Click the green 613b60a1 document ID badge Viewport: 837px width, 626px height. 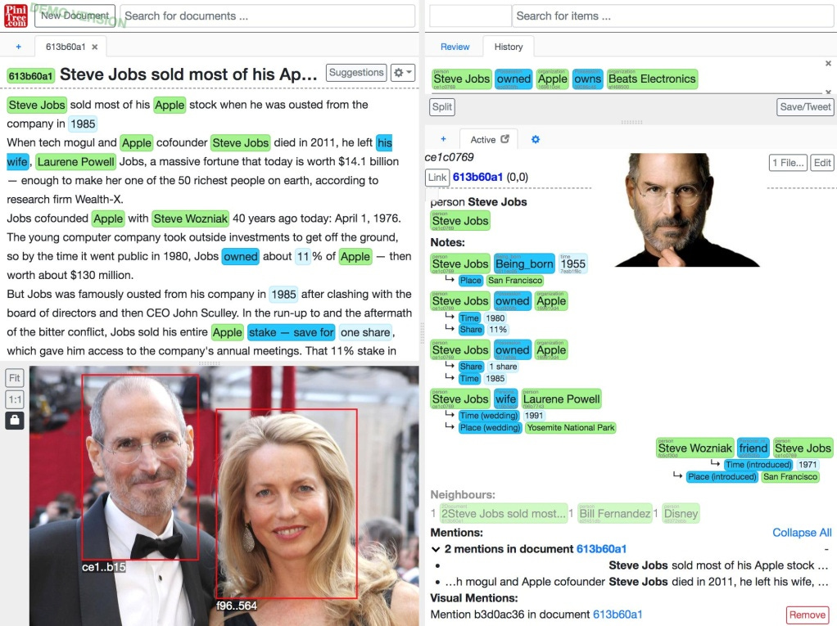(x=31, y=76)
